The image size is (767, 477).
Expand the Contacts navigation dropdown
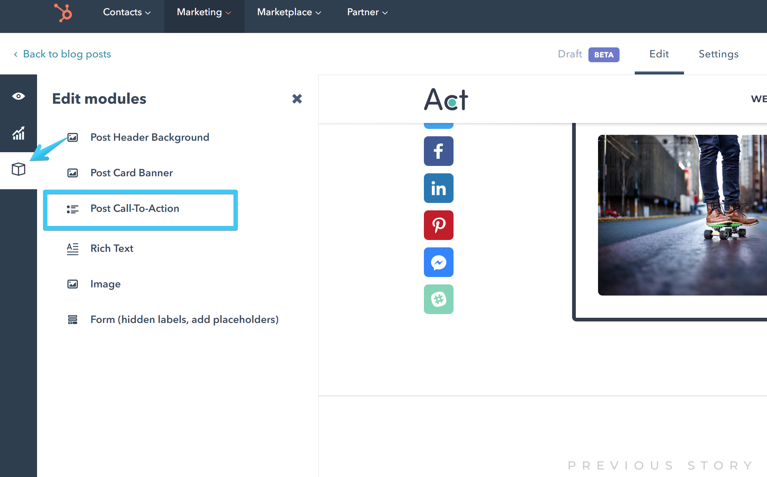point(126,12)
